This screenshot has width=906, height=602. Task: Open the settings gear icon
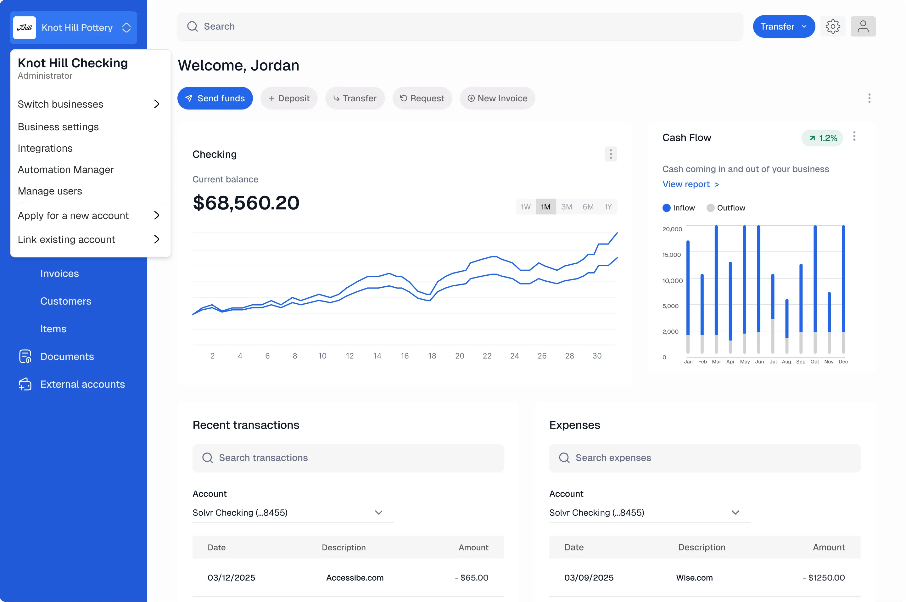coord(833,26)
